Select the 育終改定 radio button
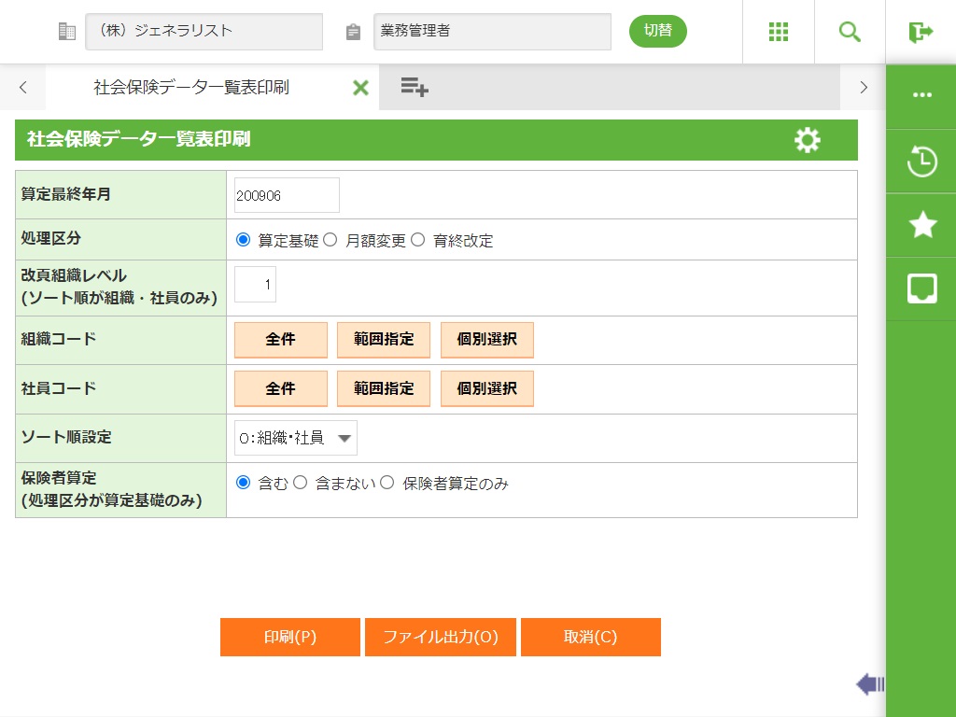Image resolution: width=956 pixels, height=717 pixels. (x=417, y=240)
